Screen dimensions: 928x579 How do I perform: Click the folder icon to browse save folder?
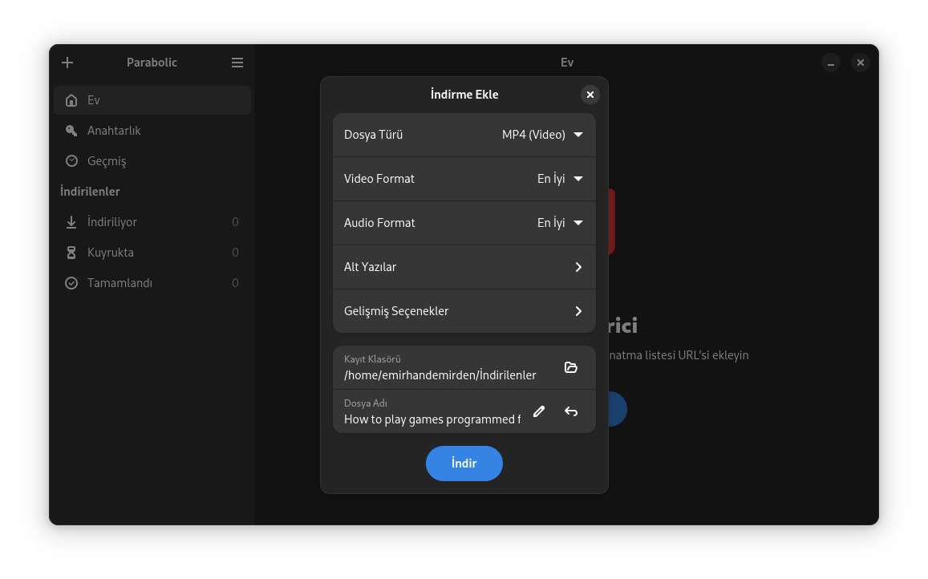coord(571,367)
